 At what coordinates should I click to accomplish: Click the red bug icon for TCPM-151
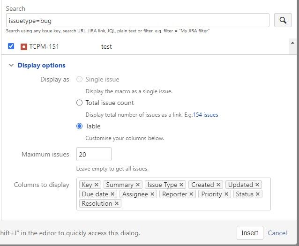tap(24, 47)
